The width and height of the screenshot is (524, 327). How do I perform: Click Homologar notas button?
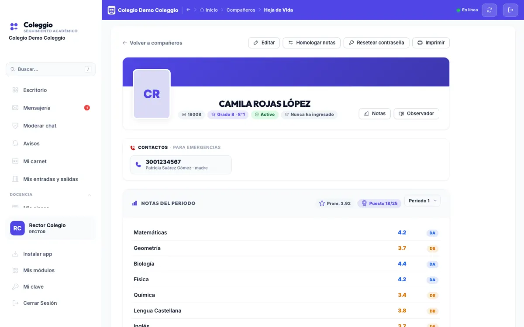coord(312,43)
